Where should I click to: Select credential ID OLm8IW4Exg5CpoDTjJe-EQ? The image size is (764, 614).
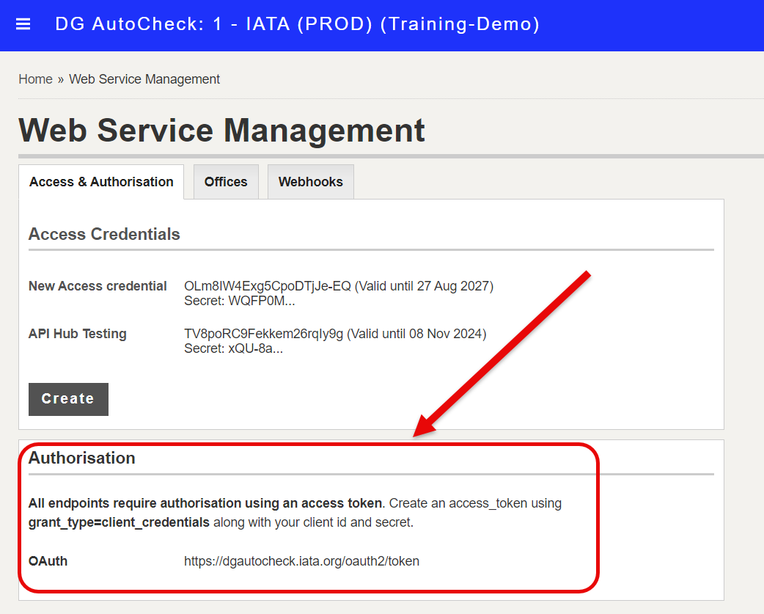pyautogui.click(x=268, y=286)
